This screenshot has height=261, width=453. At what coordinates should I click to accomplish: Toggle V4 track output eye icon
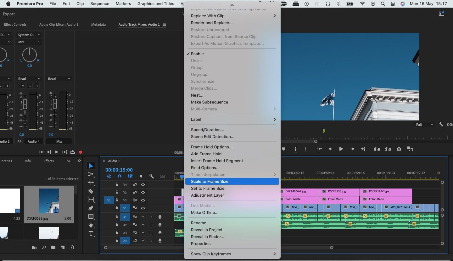(143, 185)
